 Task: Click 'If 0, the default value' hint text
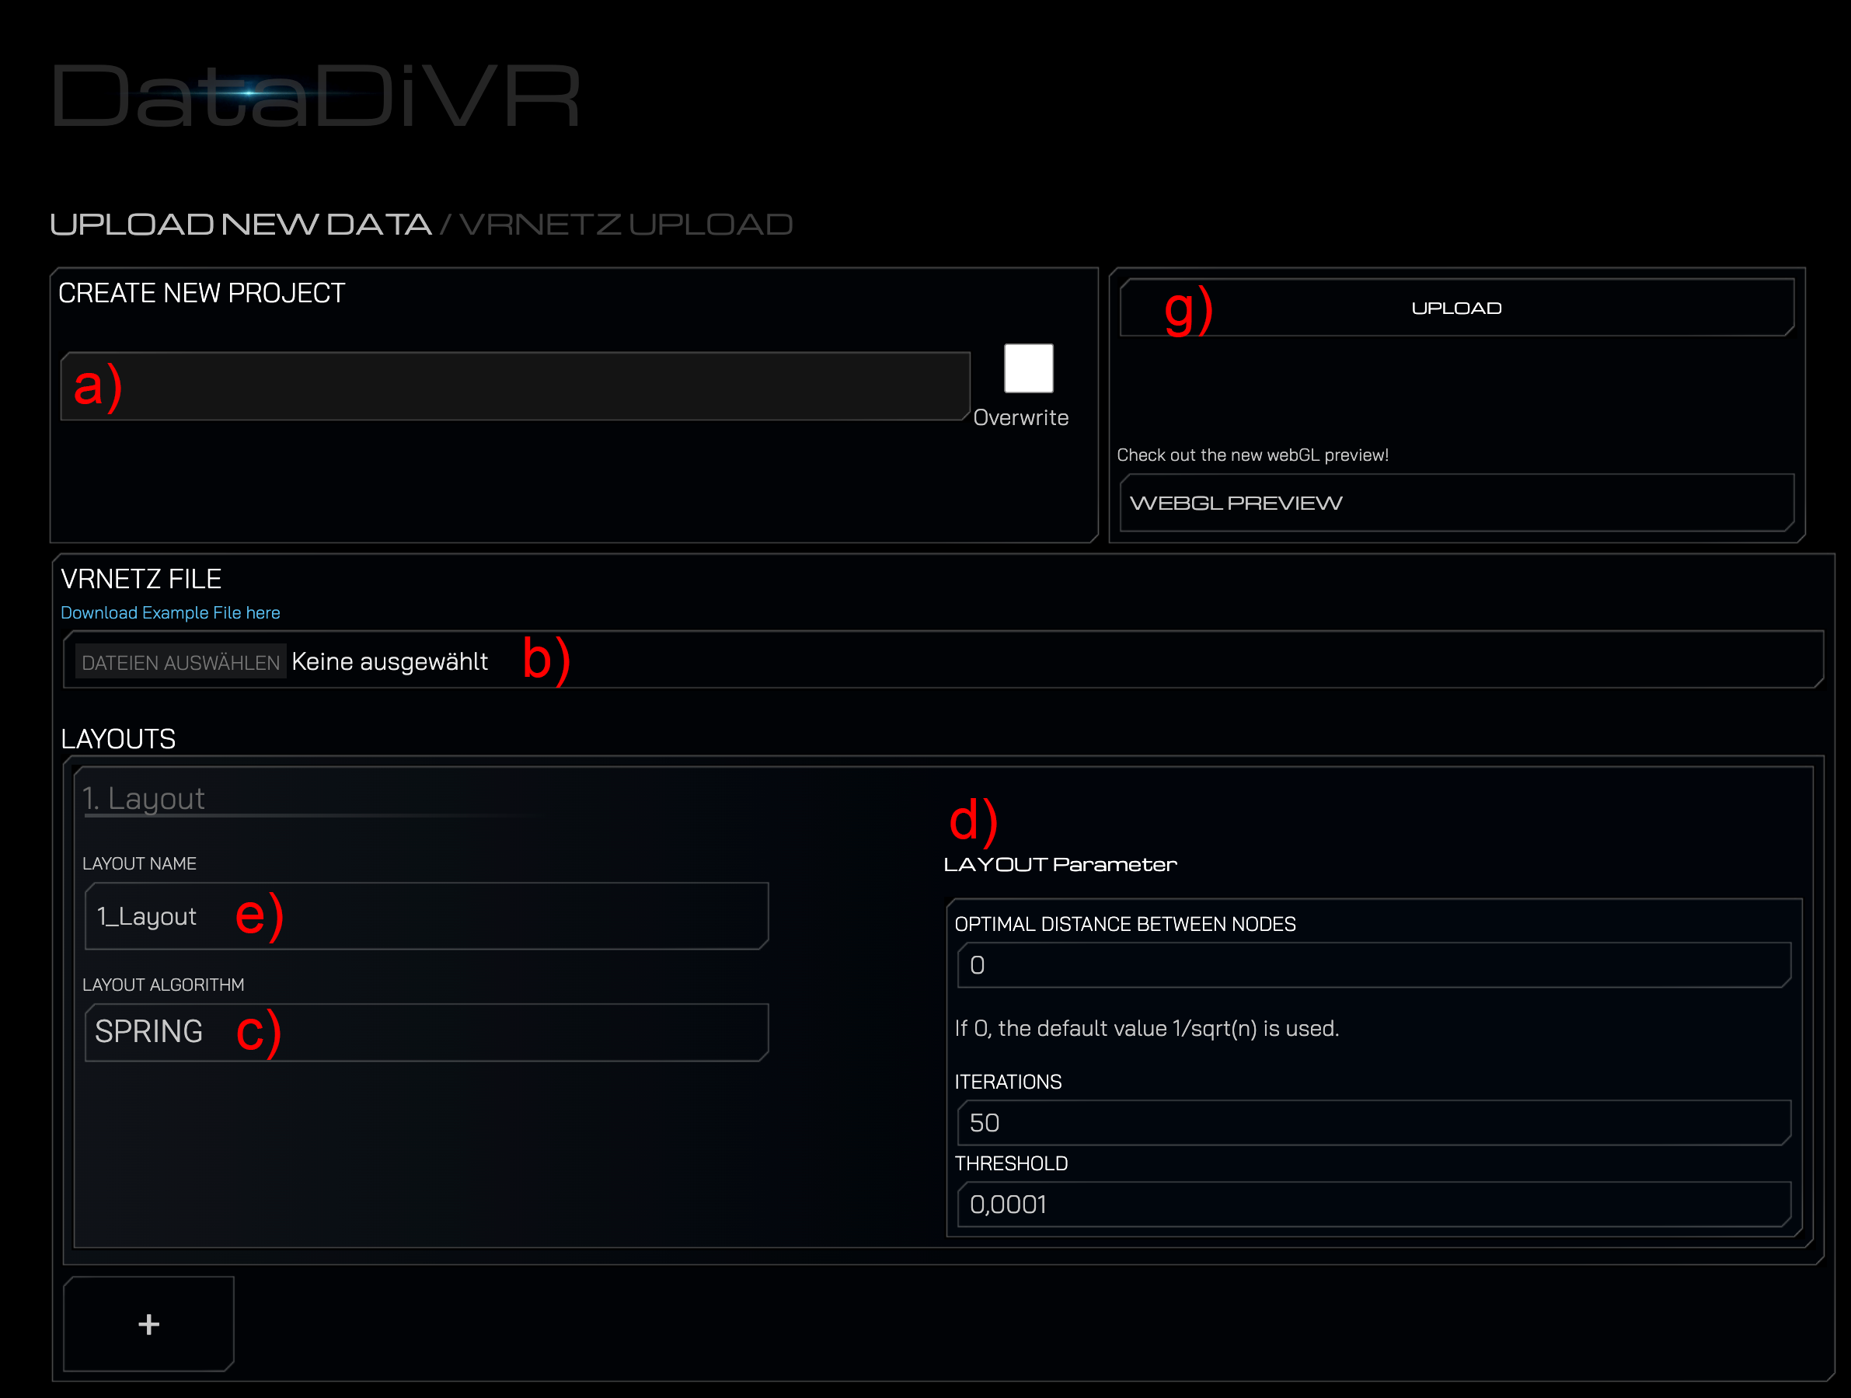tap(1146, 1028)
